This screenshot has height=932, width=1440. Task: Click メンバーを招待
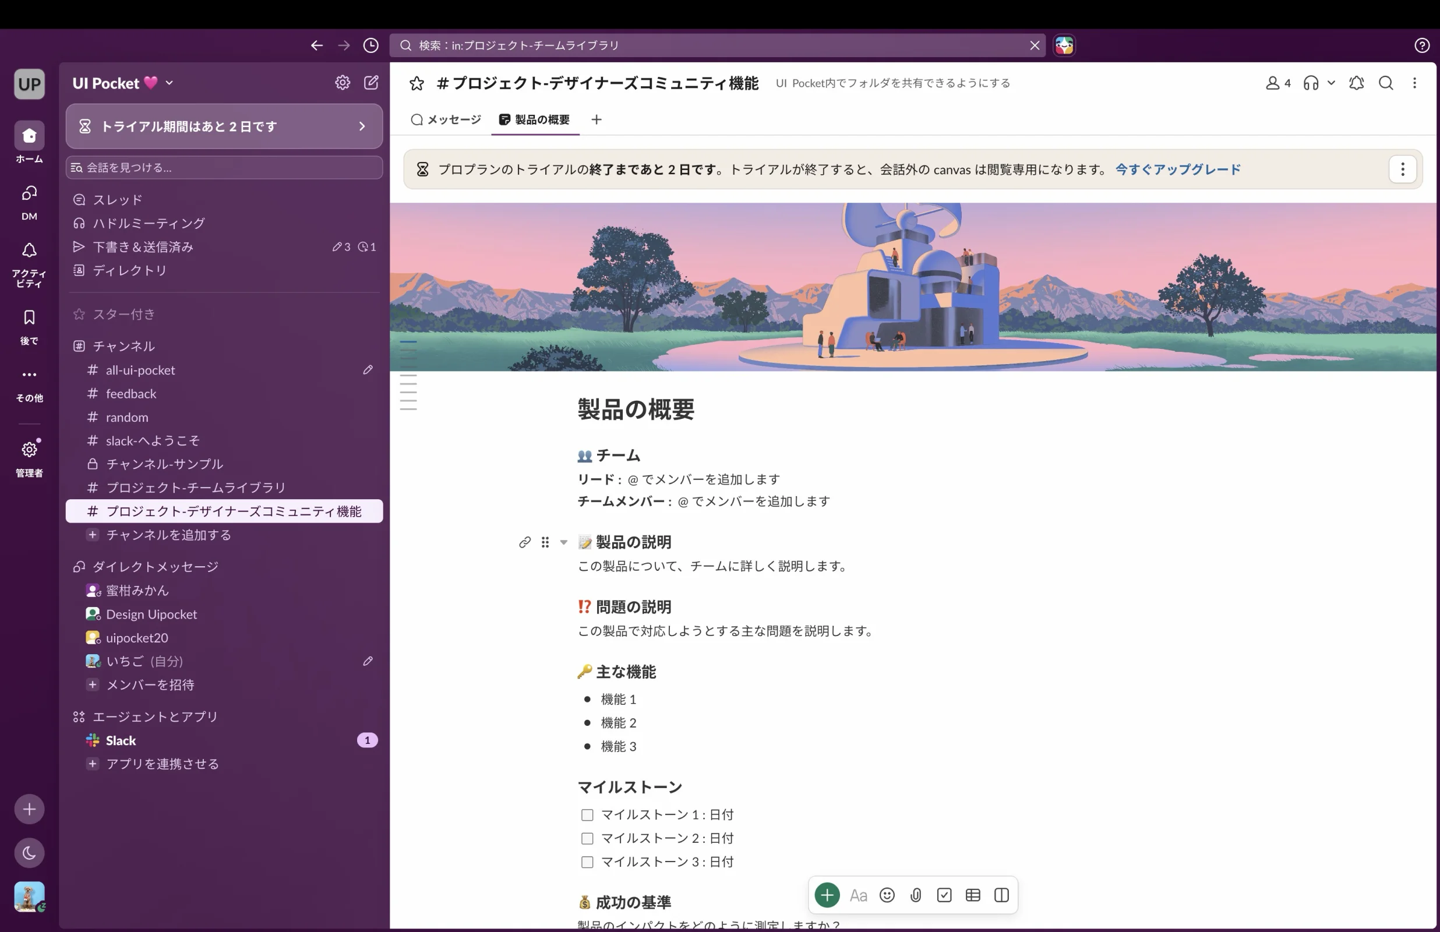pos(224,685)
